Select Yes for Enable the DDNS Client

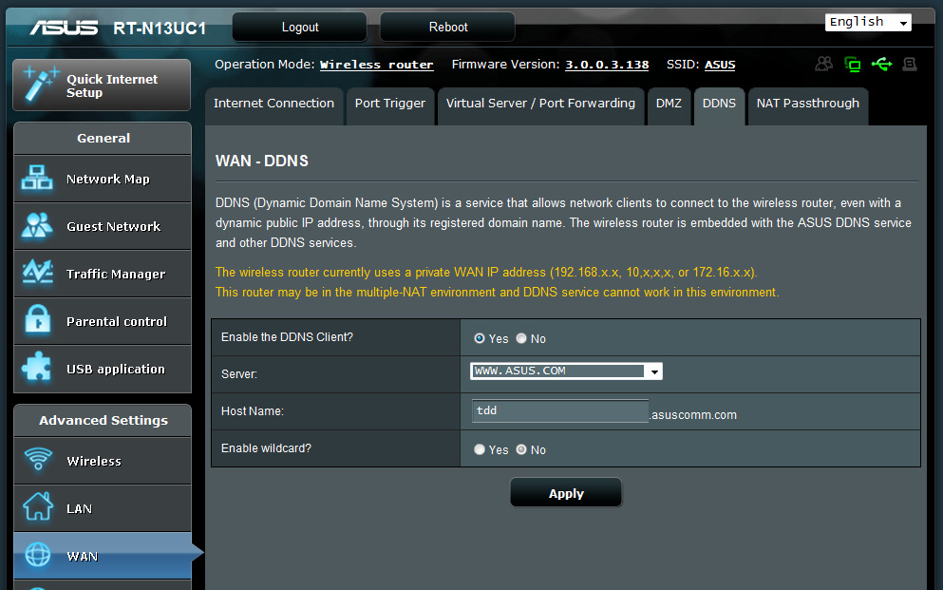click(480, 338)
